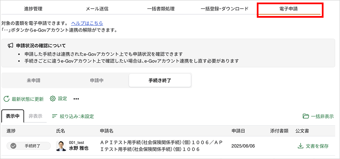Image resolution: width=340 pixels, height=159 pixels.
Task: Click the filter lines icon for 絞り込み
Action: pos(54,116)
